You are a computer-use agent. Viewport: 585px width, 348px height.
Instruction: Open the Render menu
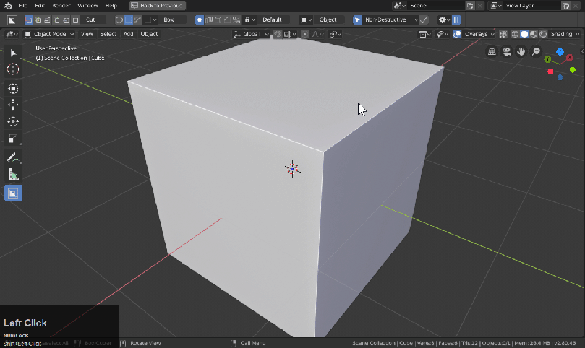coord(61,5)
